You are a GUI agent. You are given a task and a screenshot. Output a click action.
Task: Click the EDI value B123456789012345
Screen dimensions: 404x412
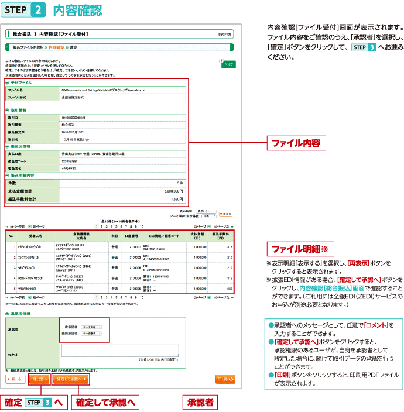pyautogui.click(x=156, y=270)
